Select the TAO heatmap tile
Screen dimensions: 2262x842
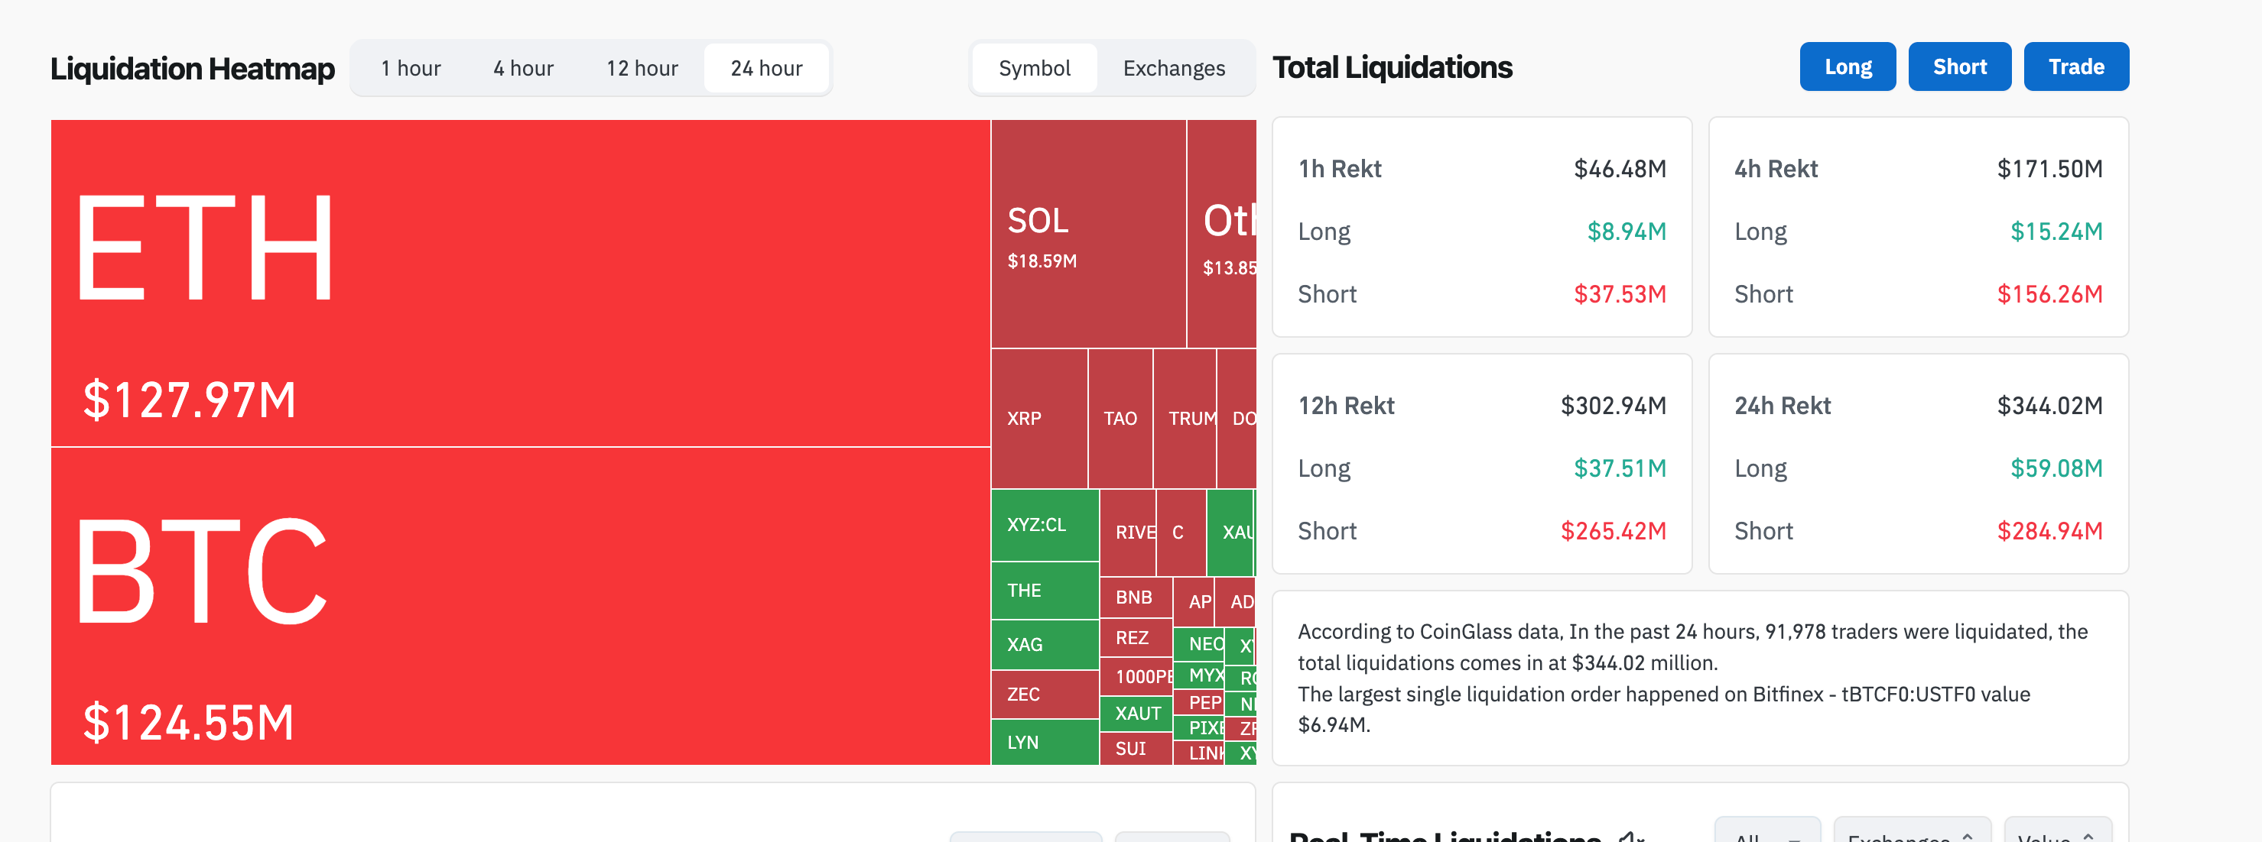[1120, 419]
